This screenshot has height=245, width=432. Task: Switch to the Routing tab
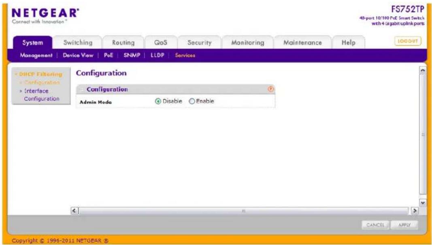[x=123, y=42]
